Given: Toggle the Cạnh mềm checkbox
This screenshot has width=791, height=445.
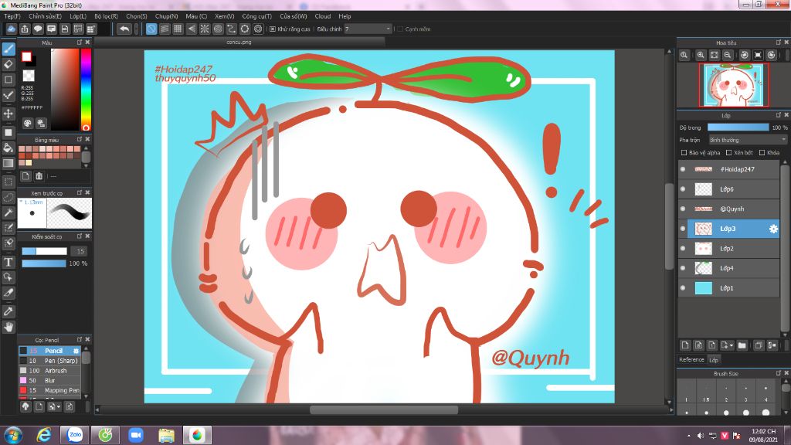Looking at the screenshot, I should [x=400, y=29].
